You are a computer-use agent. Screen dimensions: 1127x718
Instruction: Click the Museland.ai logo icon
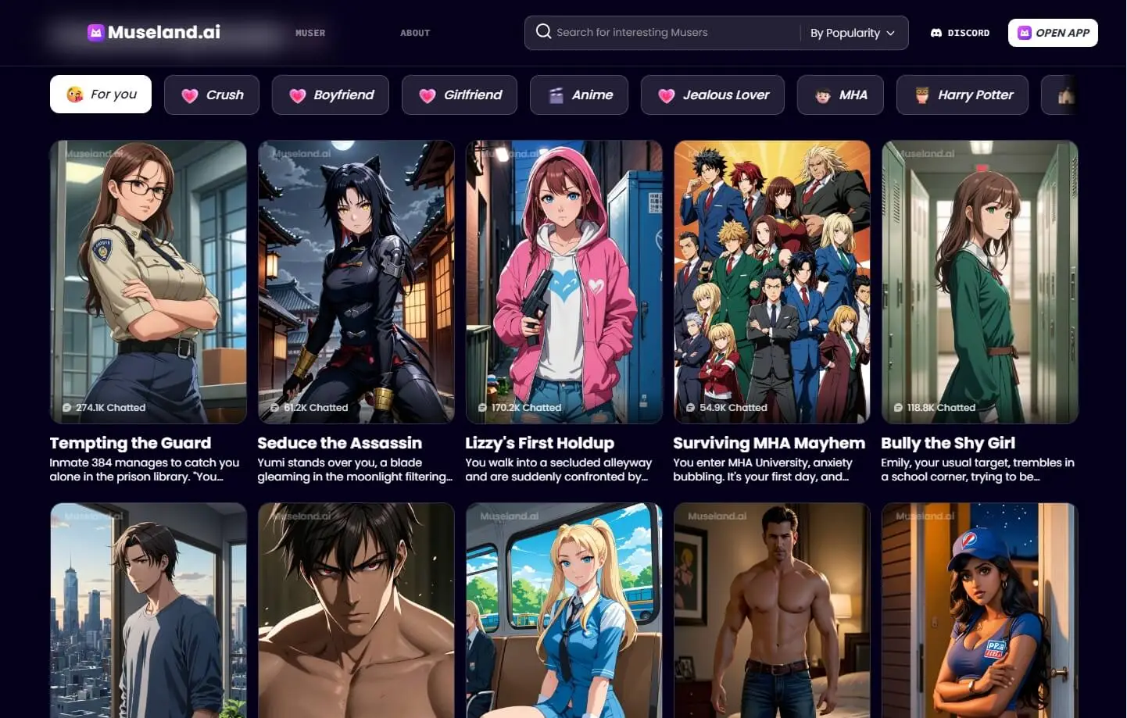[x=96, y=32]
